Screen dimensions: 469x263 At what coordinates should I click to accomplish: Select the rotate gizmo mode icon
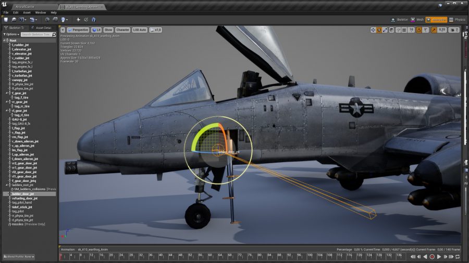379,30
